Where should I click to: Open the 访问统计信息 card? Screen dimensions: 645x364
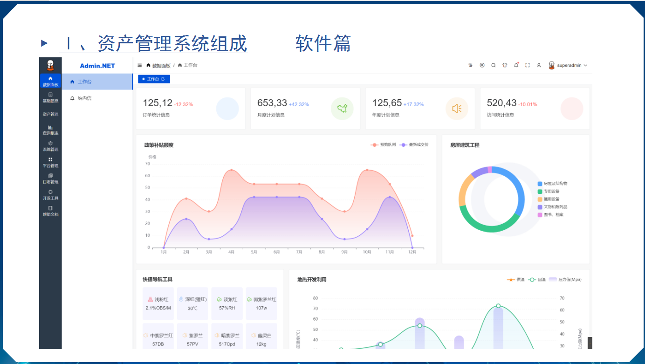click(x=535, y=109)
